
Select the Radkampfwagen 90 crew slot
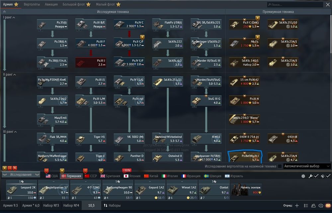point(118,190)
